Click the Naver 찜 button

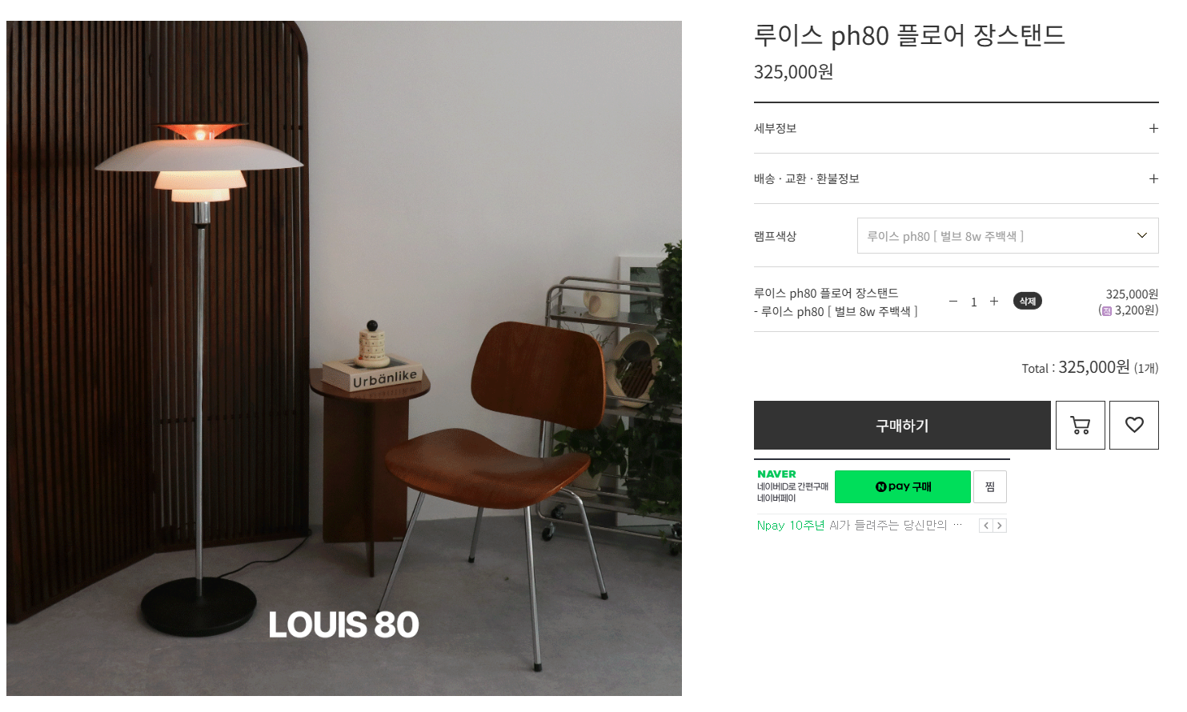click(990, 486)
